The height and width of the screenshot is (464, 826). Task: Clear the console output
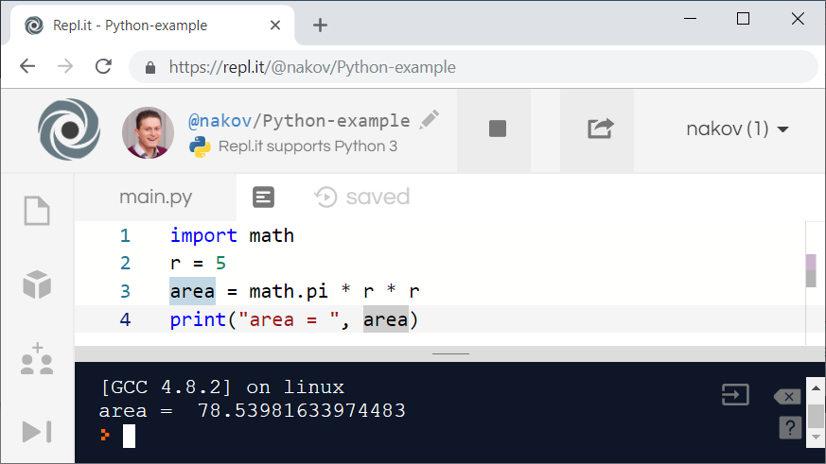point(786,396)
